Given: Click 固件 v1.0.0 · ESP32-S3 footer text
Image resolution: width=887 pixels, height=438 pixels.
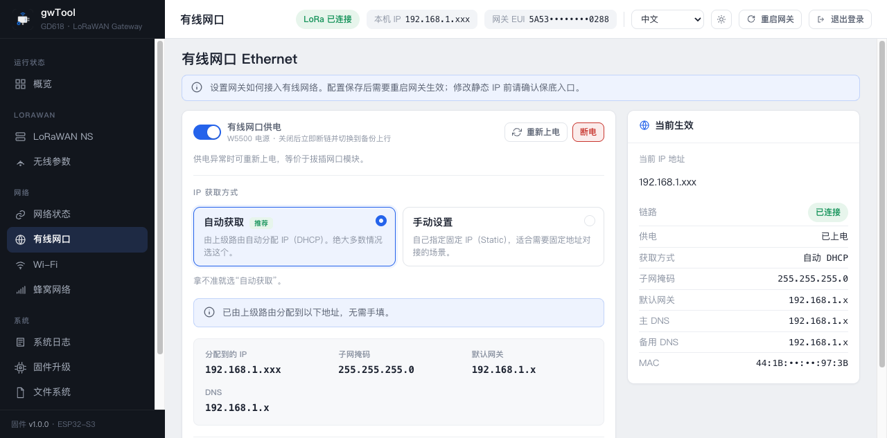Looking at the screenshot, I should (x=53, y=424).
